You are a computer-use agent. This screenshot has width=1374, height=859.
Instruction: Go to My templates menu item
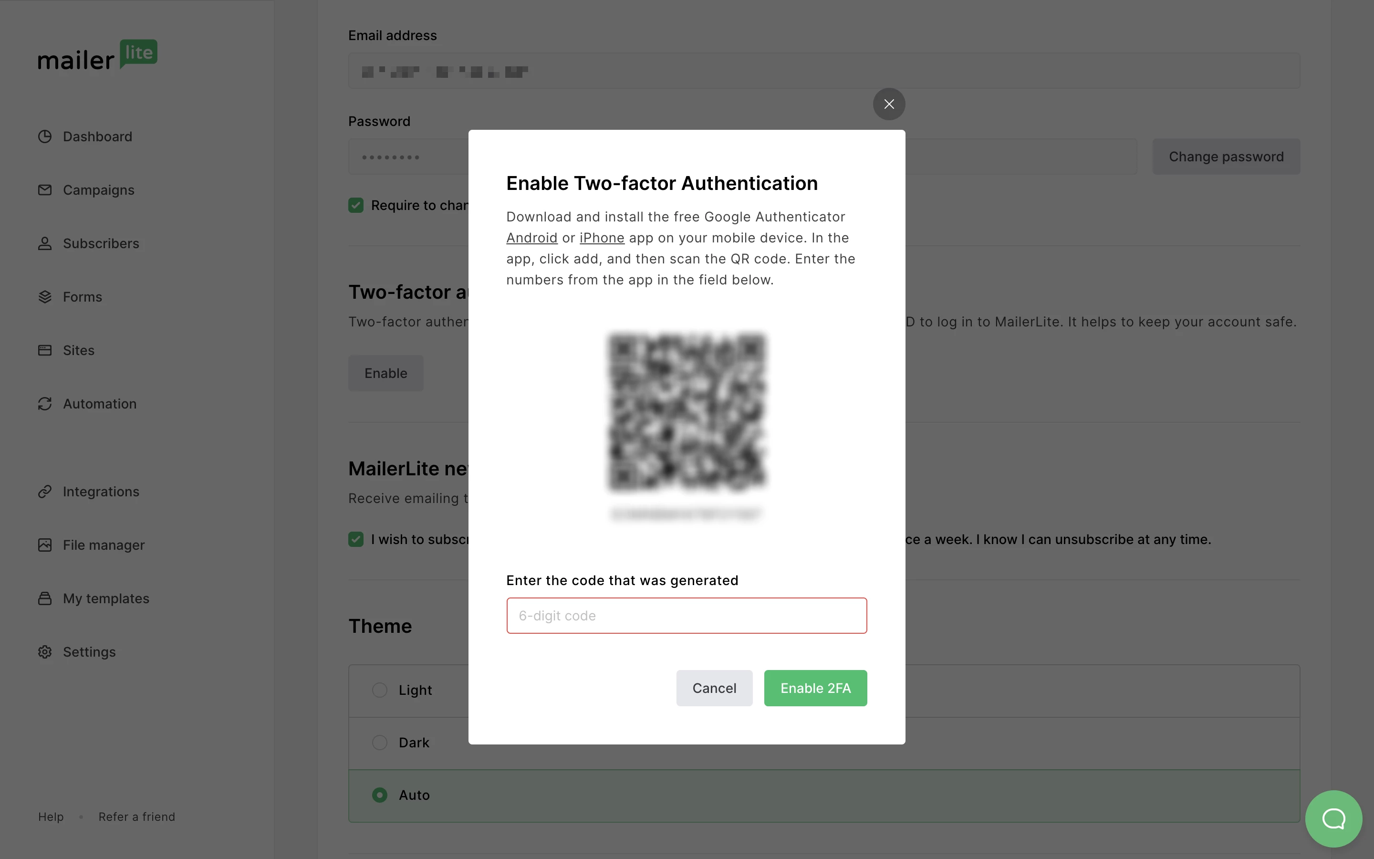pos(105,598)
